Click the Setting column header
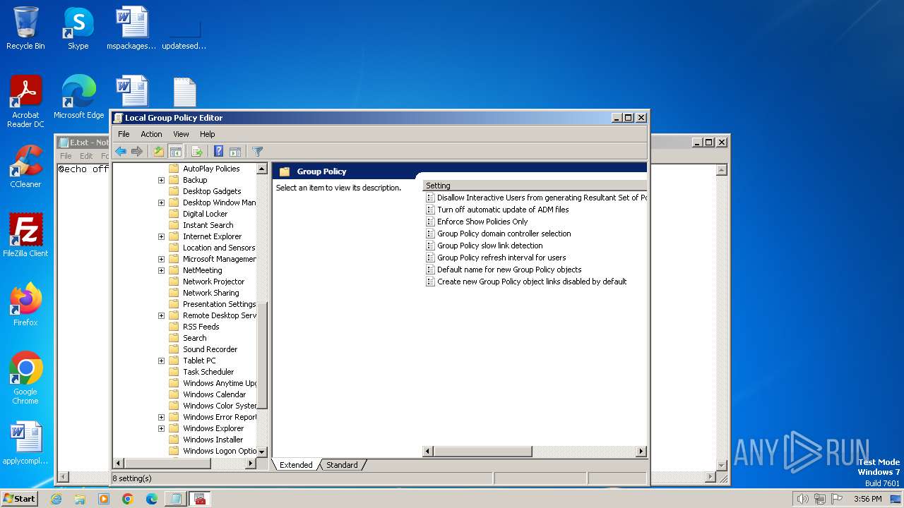This screenshot has height=508, width=904. click(535, 186)
